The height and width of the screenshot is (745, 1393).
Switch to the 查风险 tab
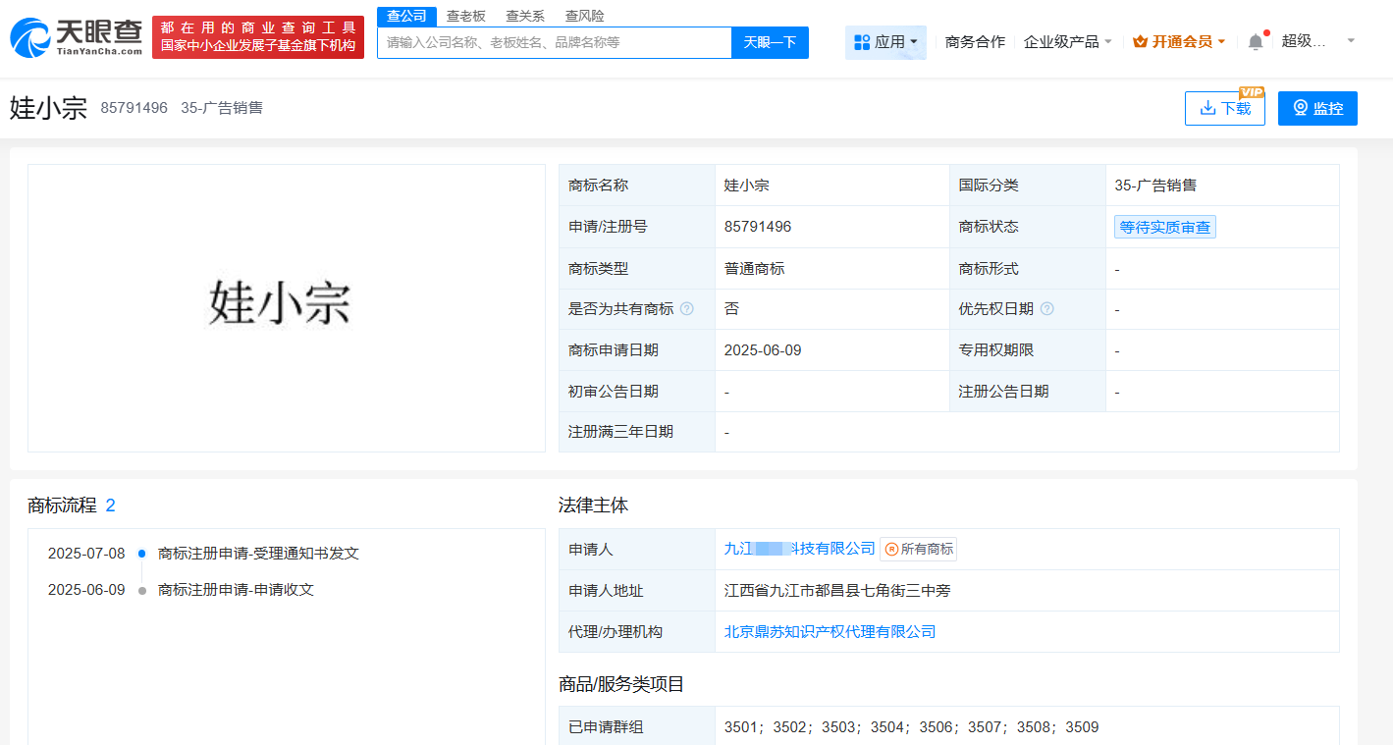(584, 16)
